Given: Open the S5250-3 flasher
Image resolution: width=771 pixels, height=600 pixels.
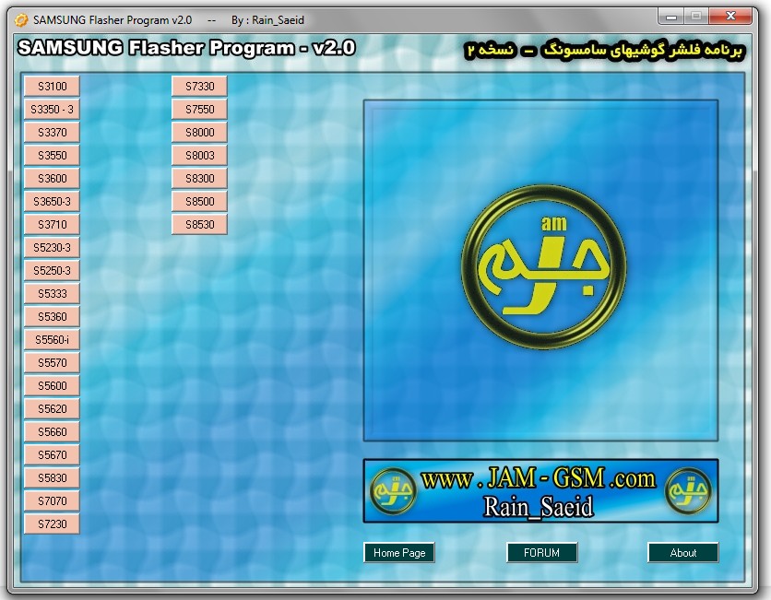Looking at the screenshot, I should tap(53, 271).
